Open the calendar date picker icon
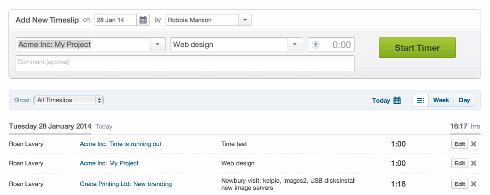 (143, 20)
